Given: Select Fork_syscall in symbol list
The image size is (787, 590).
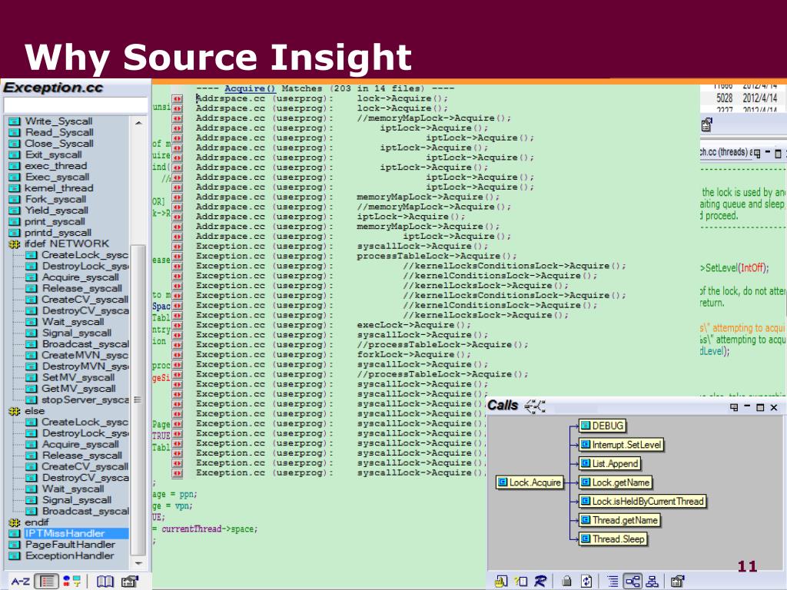Looking at the screenshot, I should (x=55, y=199).
